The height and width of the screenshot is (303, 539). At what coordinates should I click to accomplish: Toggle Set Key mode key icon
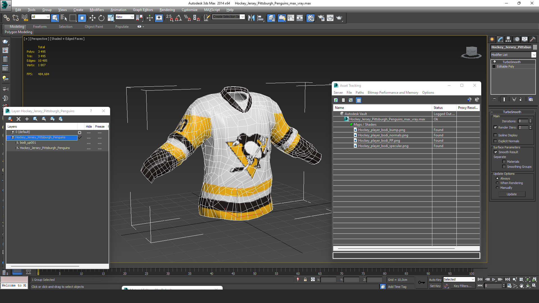pyautogui.click(x=421, y=283)
